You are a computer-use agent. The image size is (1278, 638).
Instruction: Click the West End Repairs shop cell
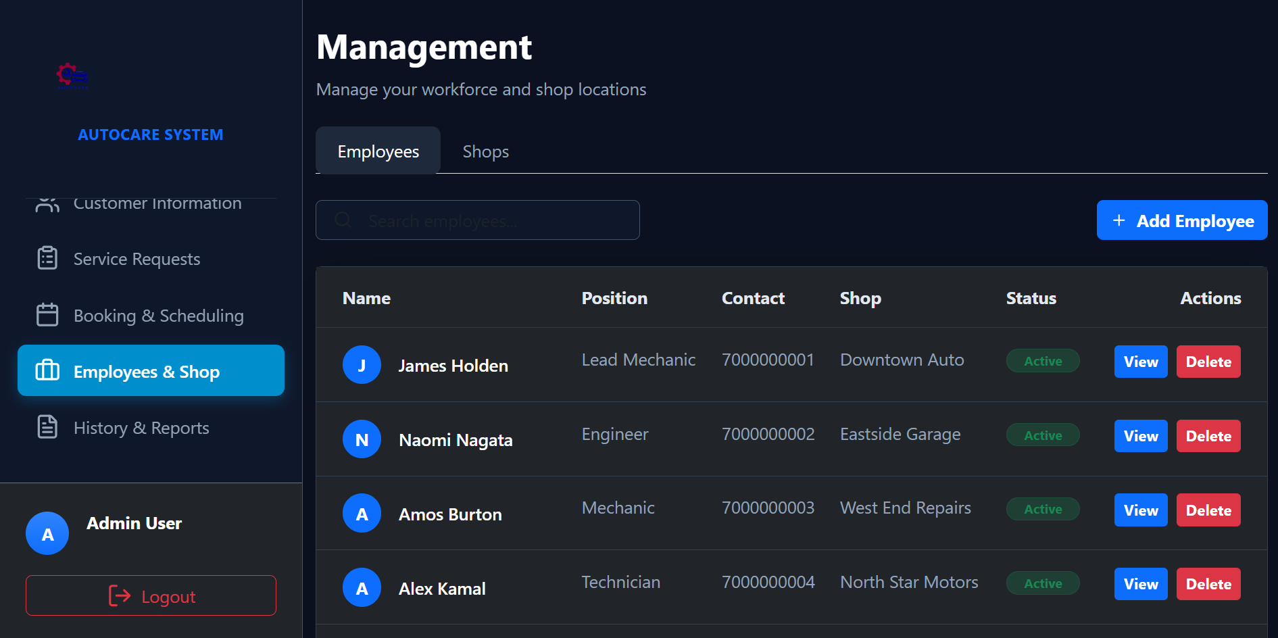click(x=906, y=508)
